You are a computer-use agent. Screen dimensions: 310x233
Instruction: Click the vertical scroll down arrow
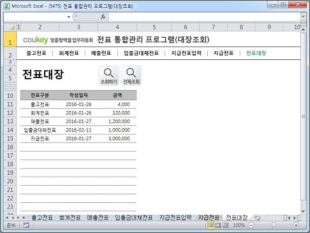pyautogui.click(x=303, y=211)
